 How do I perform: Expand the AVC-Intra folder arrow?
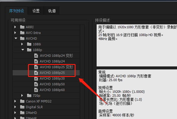pyautogui.click(x=15, y=33)
